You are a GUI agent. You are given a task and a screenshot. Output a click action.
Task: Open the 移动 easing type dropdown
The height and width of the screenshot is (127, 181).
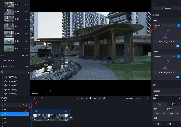(165, 25)
